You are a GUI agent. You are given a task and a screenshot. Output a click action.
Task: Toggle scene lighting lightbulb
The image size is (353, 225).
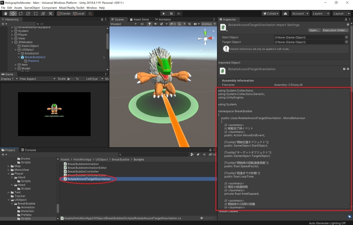point(149,24)
